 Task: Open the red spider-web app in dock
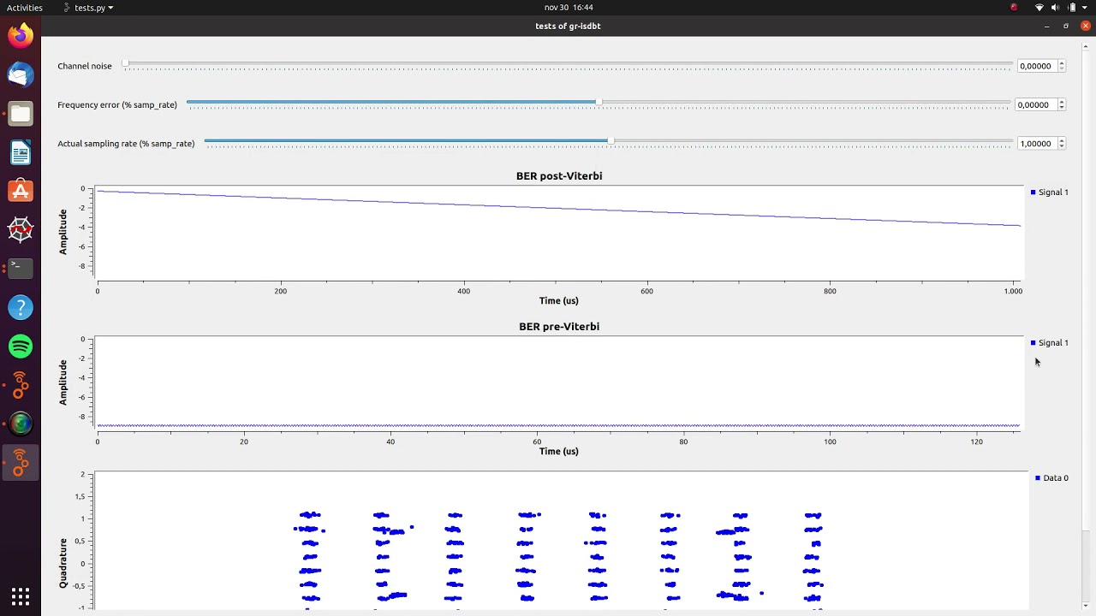click(21, 229)
